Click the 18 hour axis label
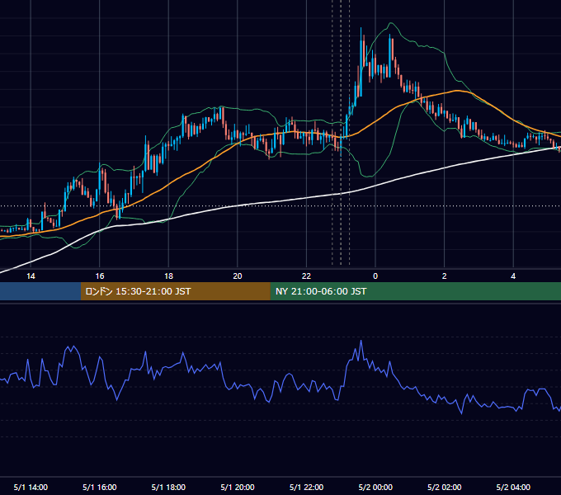 click(x=168, y=276)
